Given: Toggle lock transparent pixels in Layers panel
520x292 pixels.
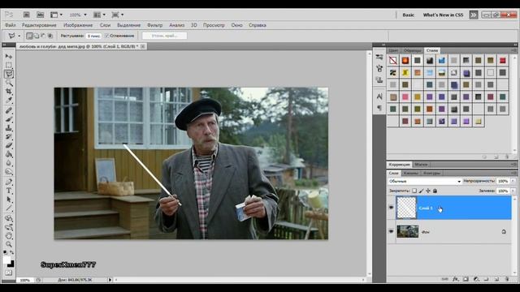Looking at the screenshot, I should pyautogui.click(x=414, y=191).
